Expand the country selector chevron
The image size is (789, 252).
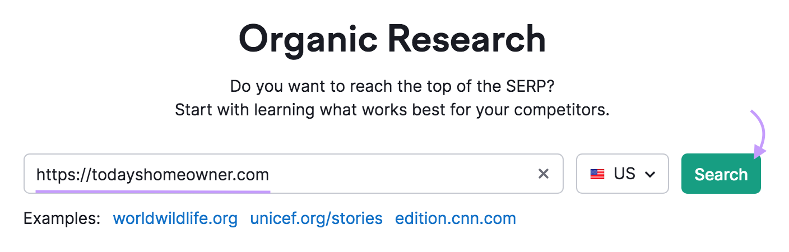pyautogui.click(x=650, y=175)
